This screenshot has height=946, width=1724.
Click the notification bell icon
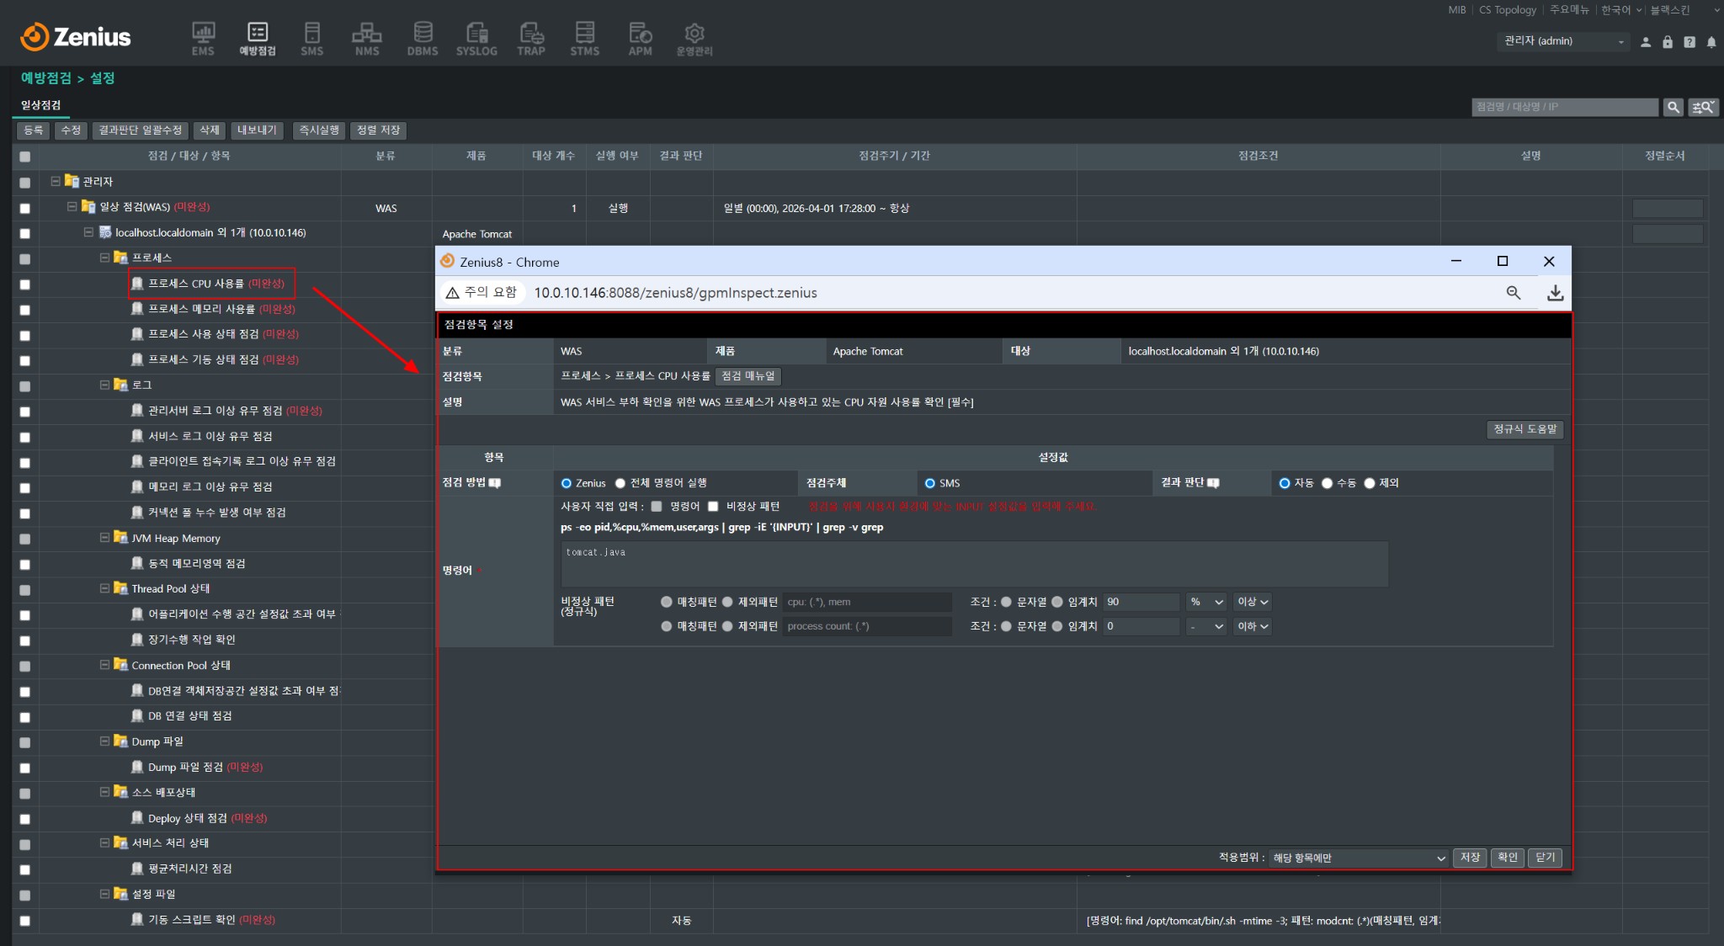[1711, 42]
